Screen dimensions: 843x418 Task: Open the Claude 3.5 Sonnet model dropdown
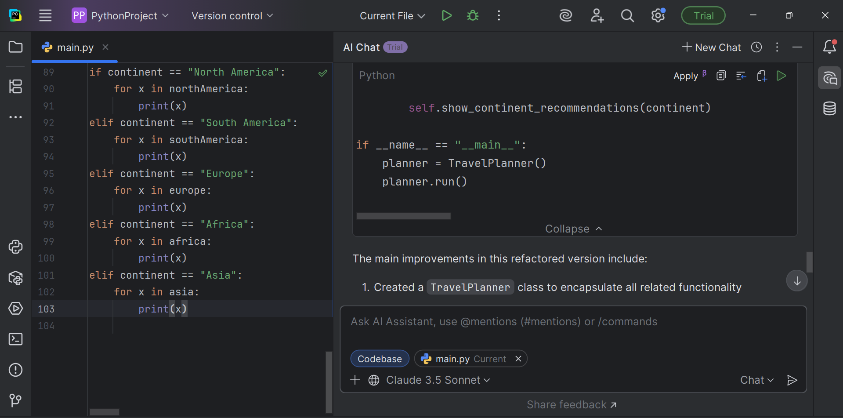point(438,380)
